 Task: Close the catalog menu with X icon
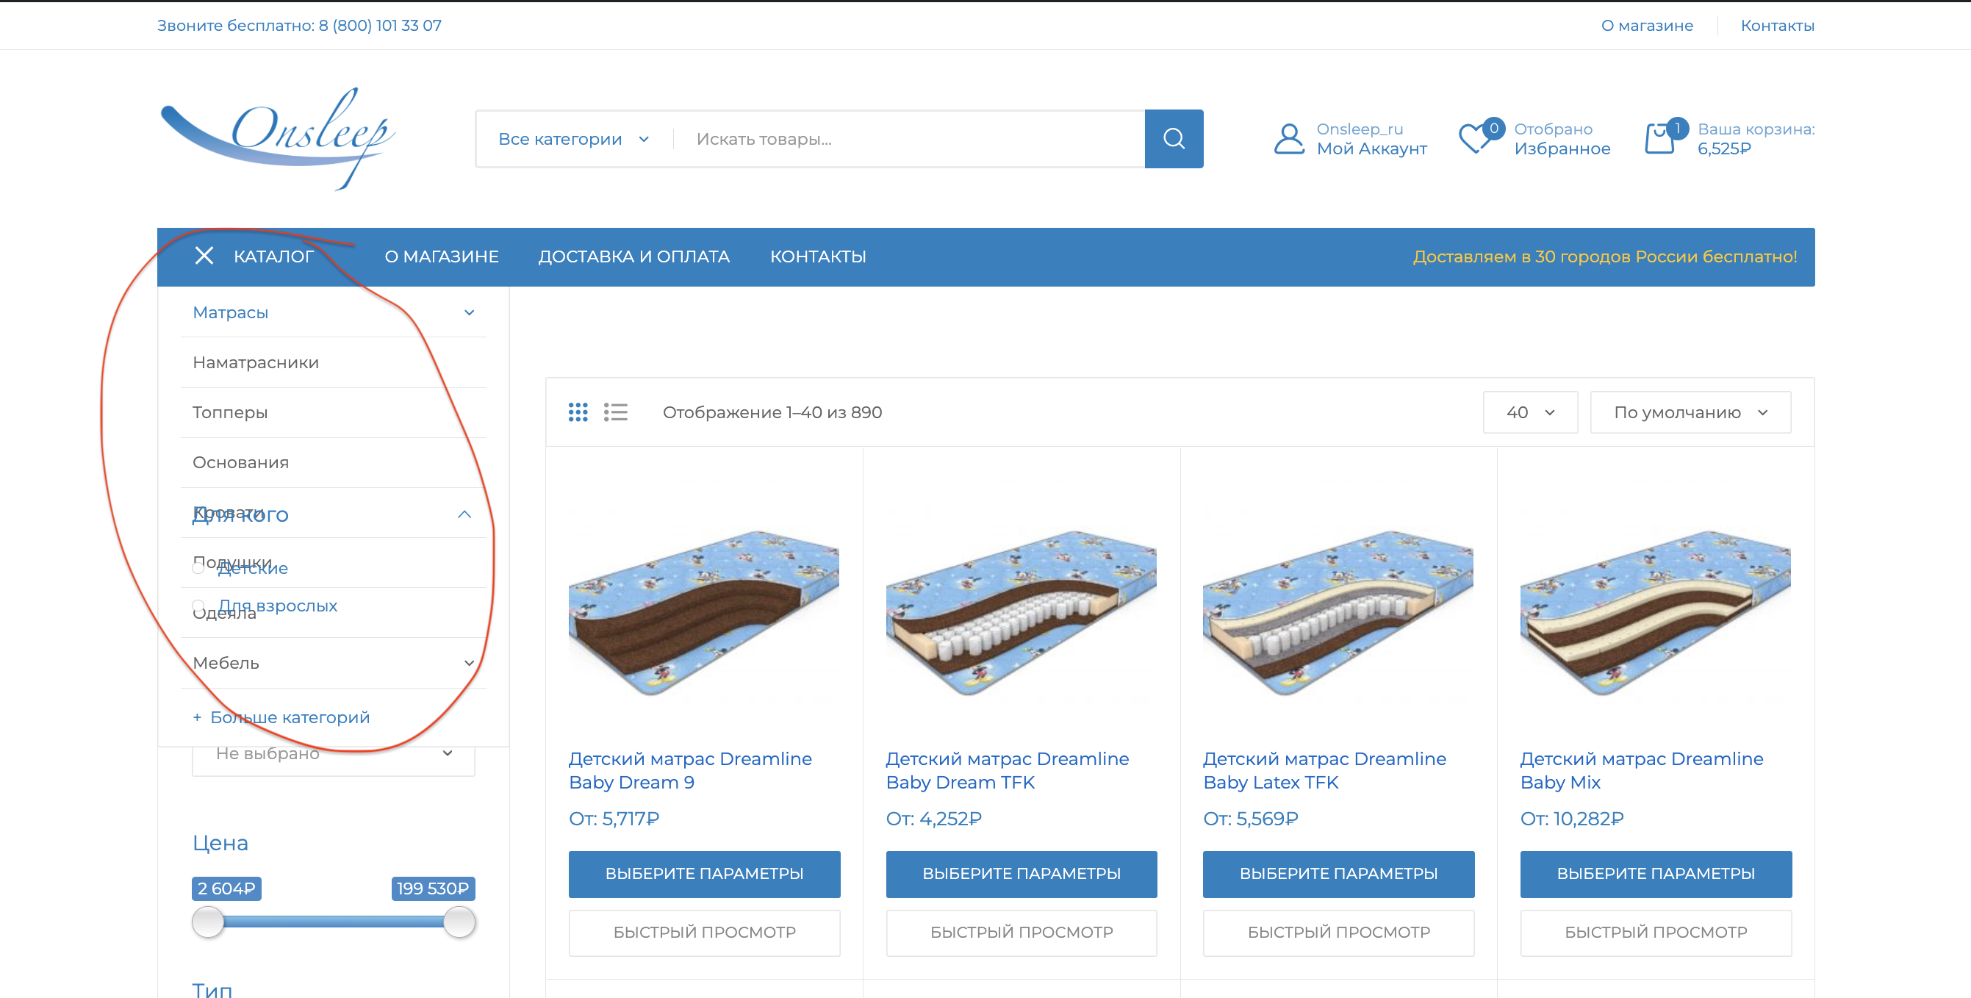click(x=204, y=256)
